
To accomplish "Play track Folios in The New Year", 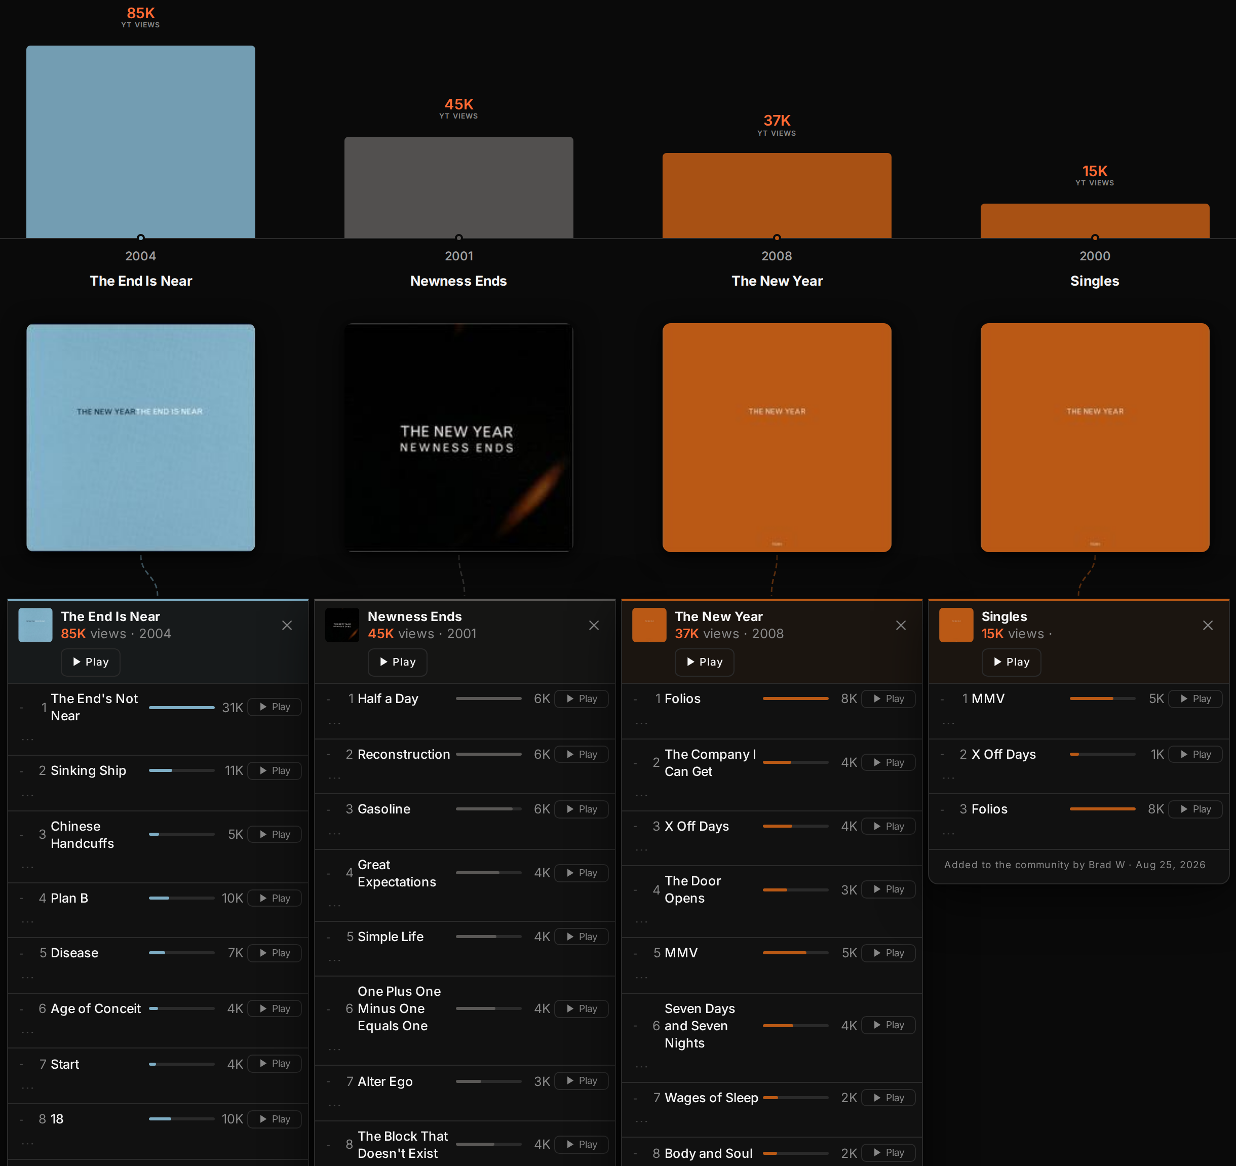I will point(889,698).
